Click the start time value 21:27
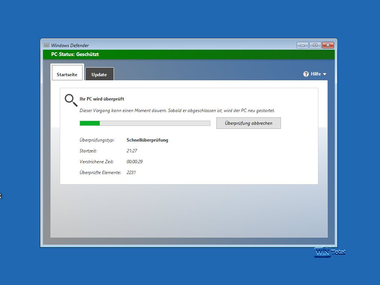This screenshot has height=285, width=380. tap(132, 151)
